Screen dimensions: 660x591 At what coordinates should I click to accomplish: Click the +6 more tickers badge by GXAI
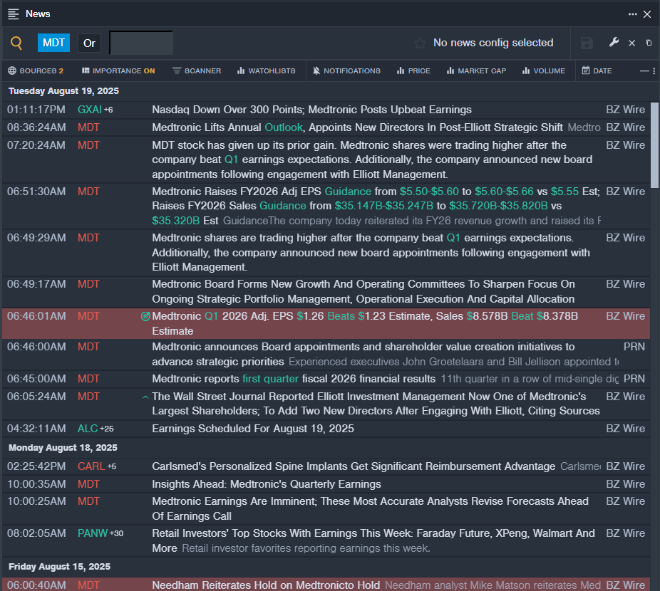point(108,110)
